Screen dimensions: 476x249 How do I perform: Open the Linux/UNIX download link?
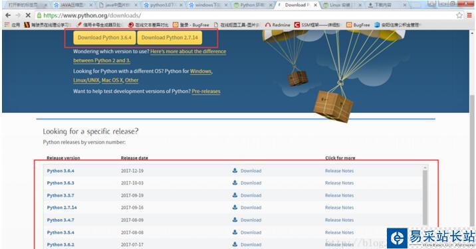tap(86, 80)
